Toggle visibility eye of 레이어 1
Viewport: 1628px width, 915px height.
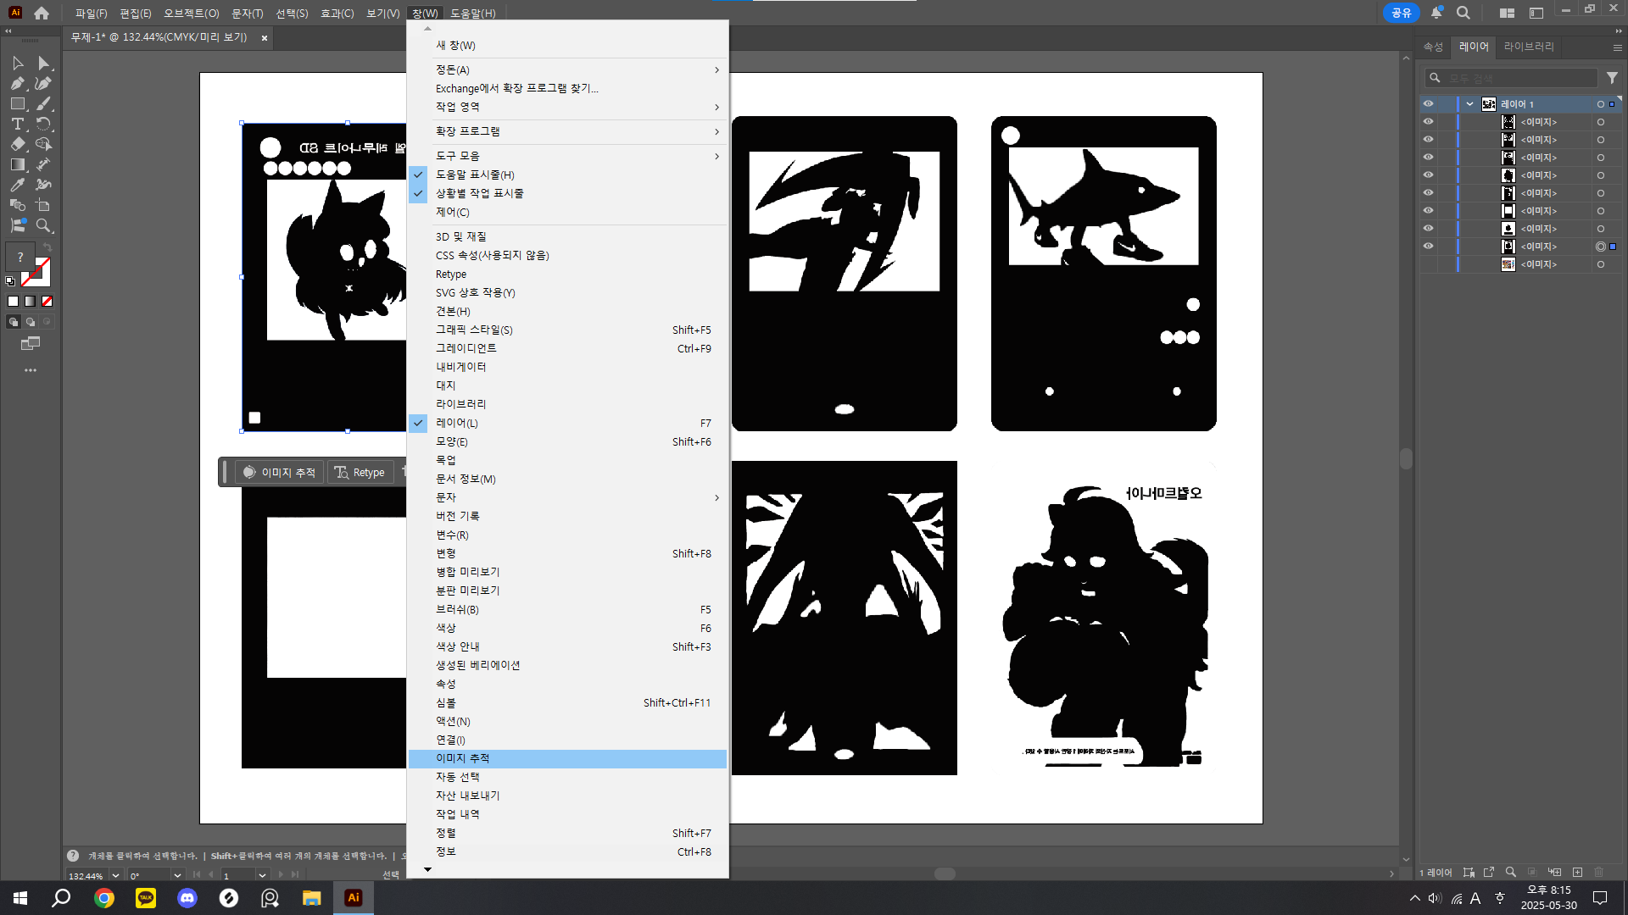1428,104
